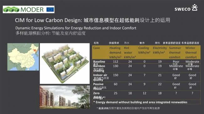Select the 'Bamboo shading' row label
This screenshot has width=204, height=114.
(x=99, y=68)
